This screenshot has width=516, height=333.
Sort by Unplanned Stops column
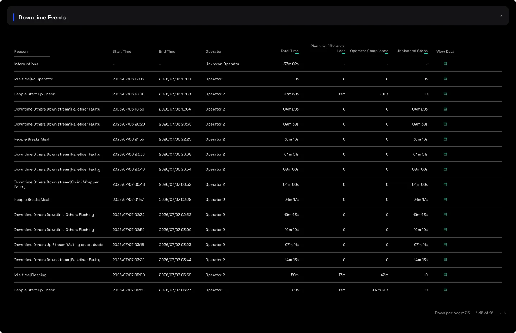[x=412, y=51]
